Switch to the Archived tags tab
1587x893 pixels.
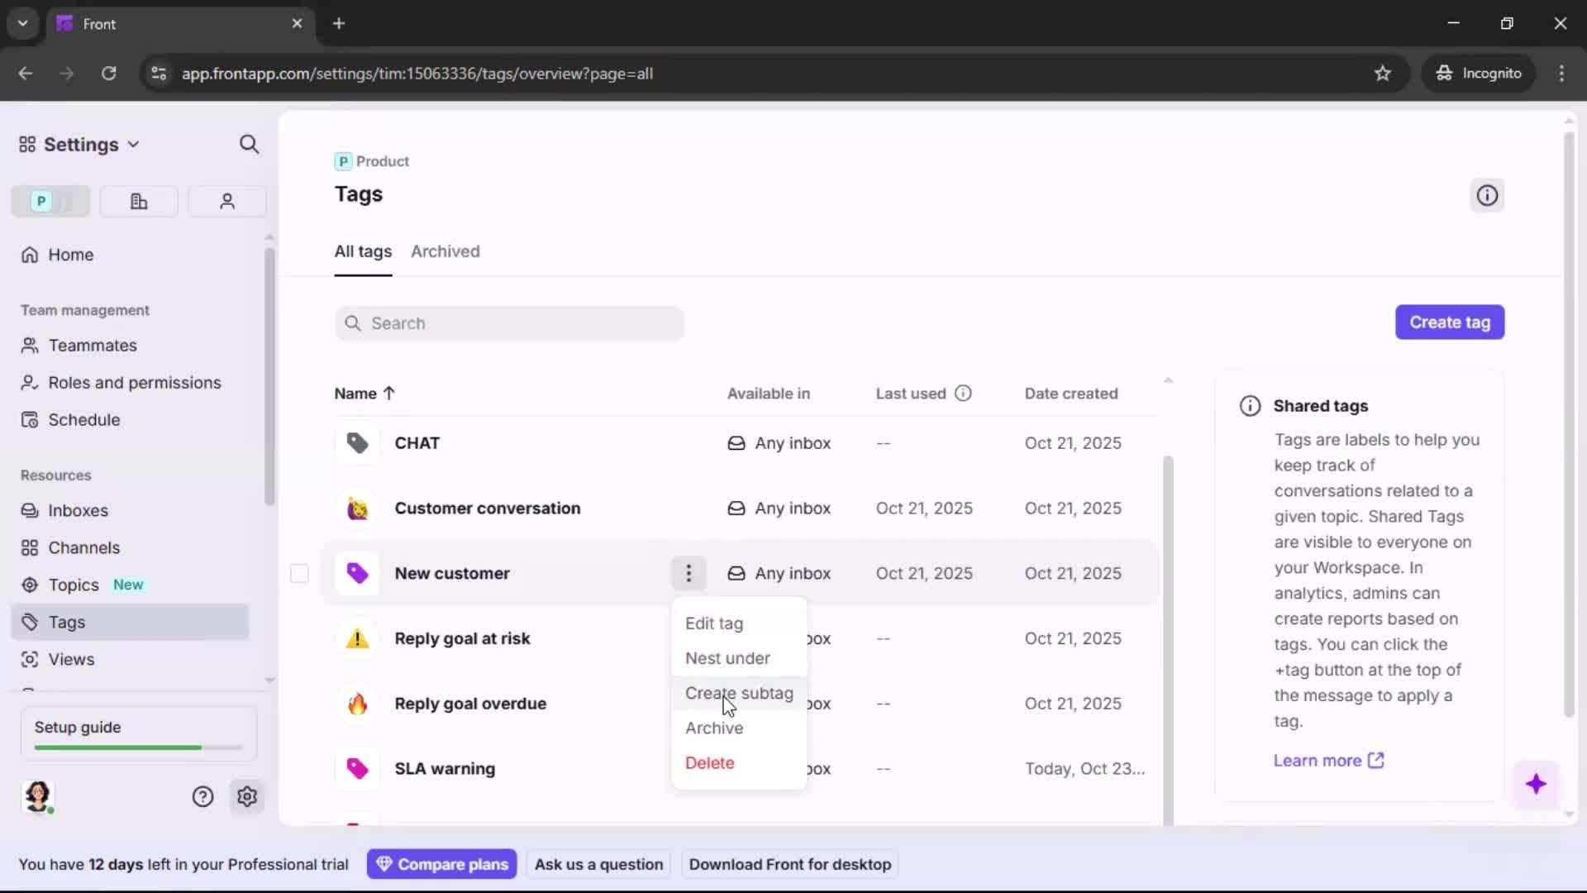[x=446, y=252]
